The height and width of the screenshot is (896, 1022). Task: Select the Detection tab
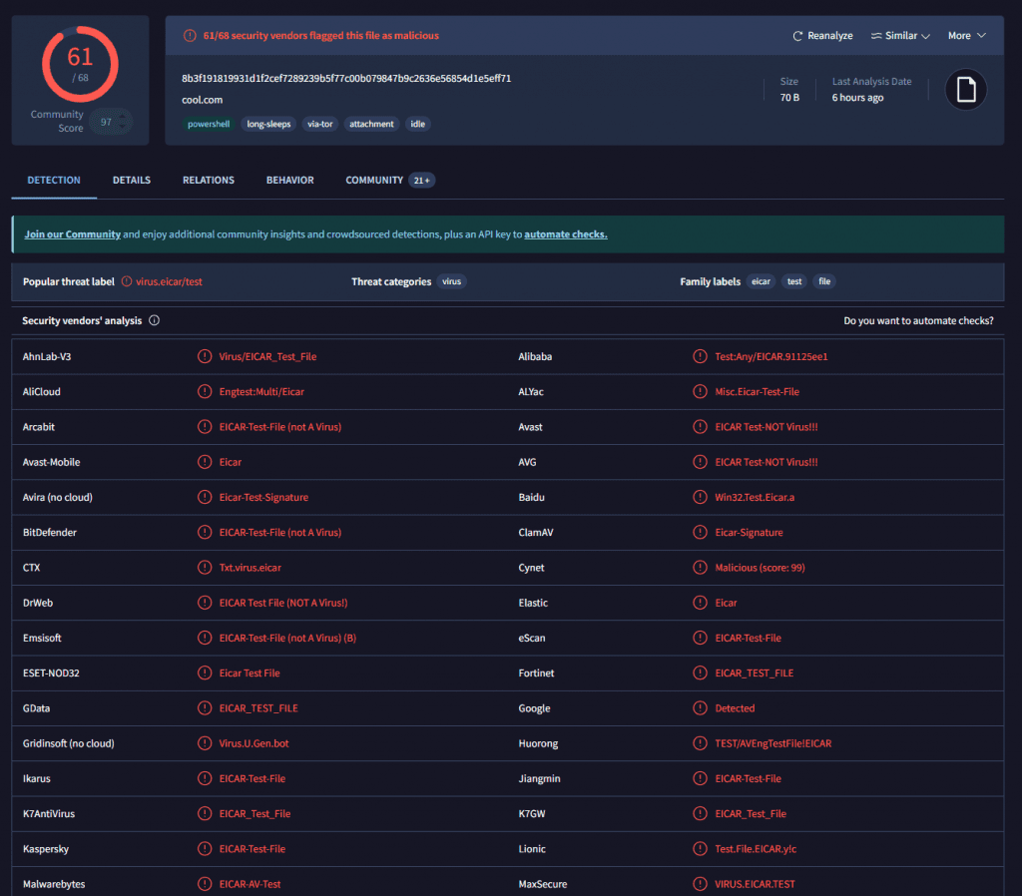[x=54, y=180]
